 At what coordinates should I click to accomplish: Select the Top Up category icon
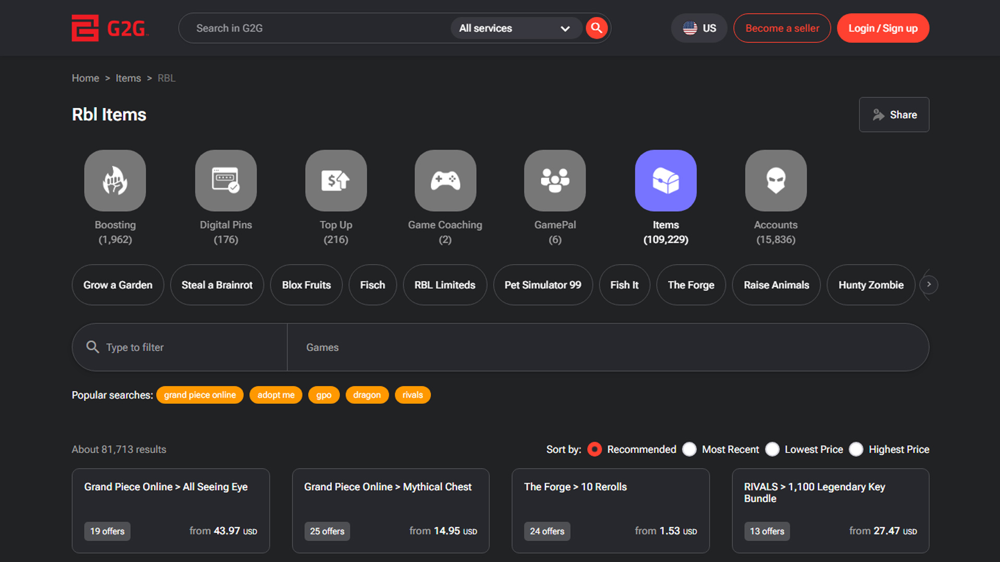(336, 181)
